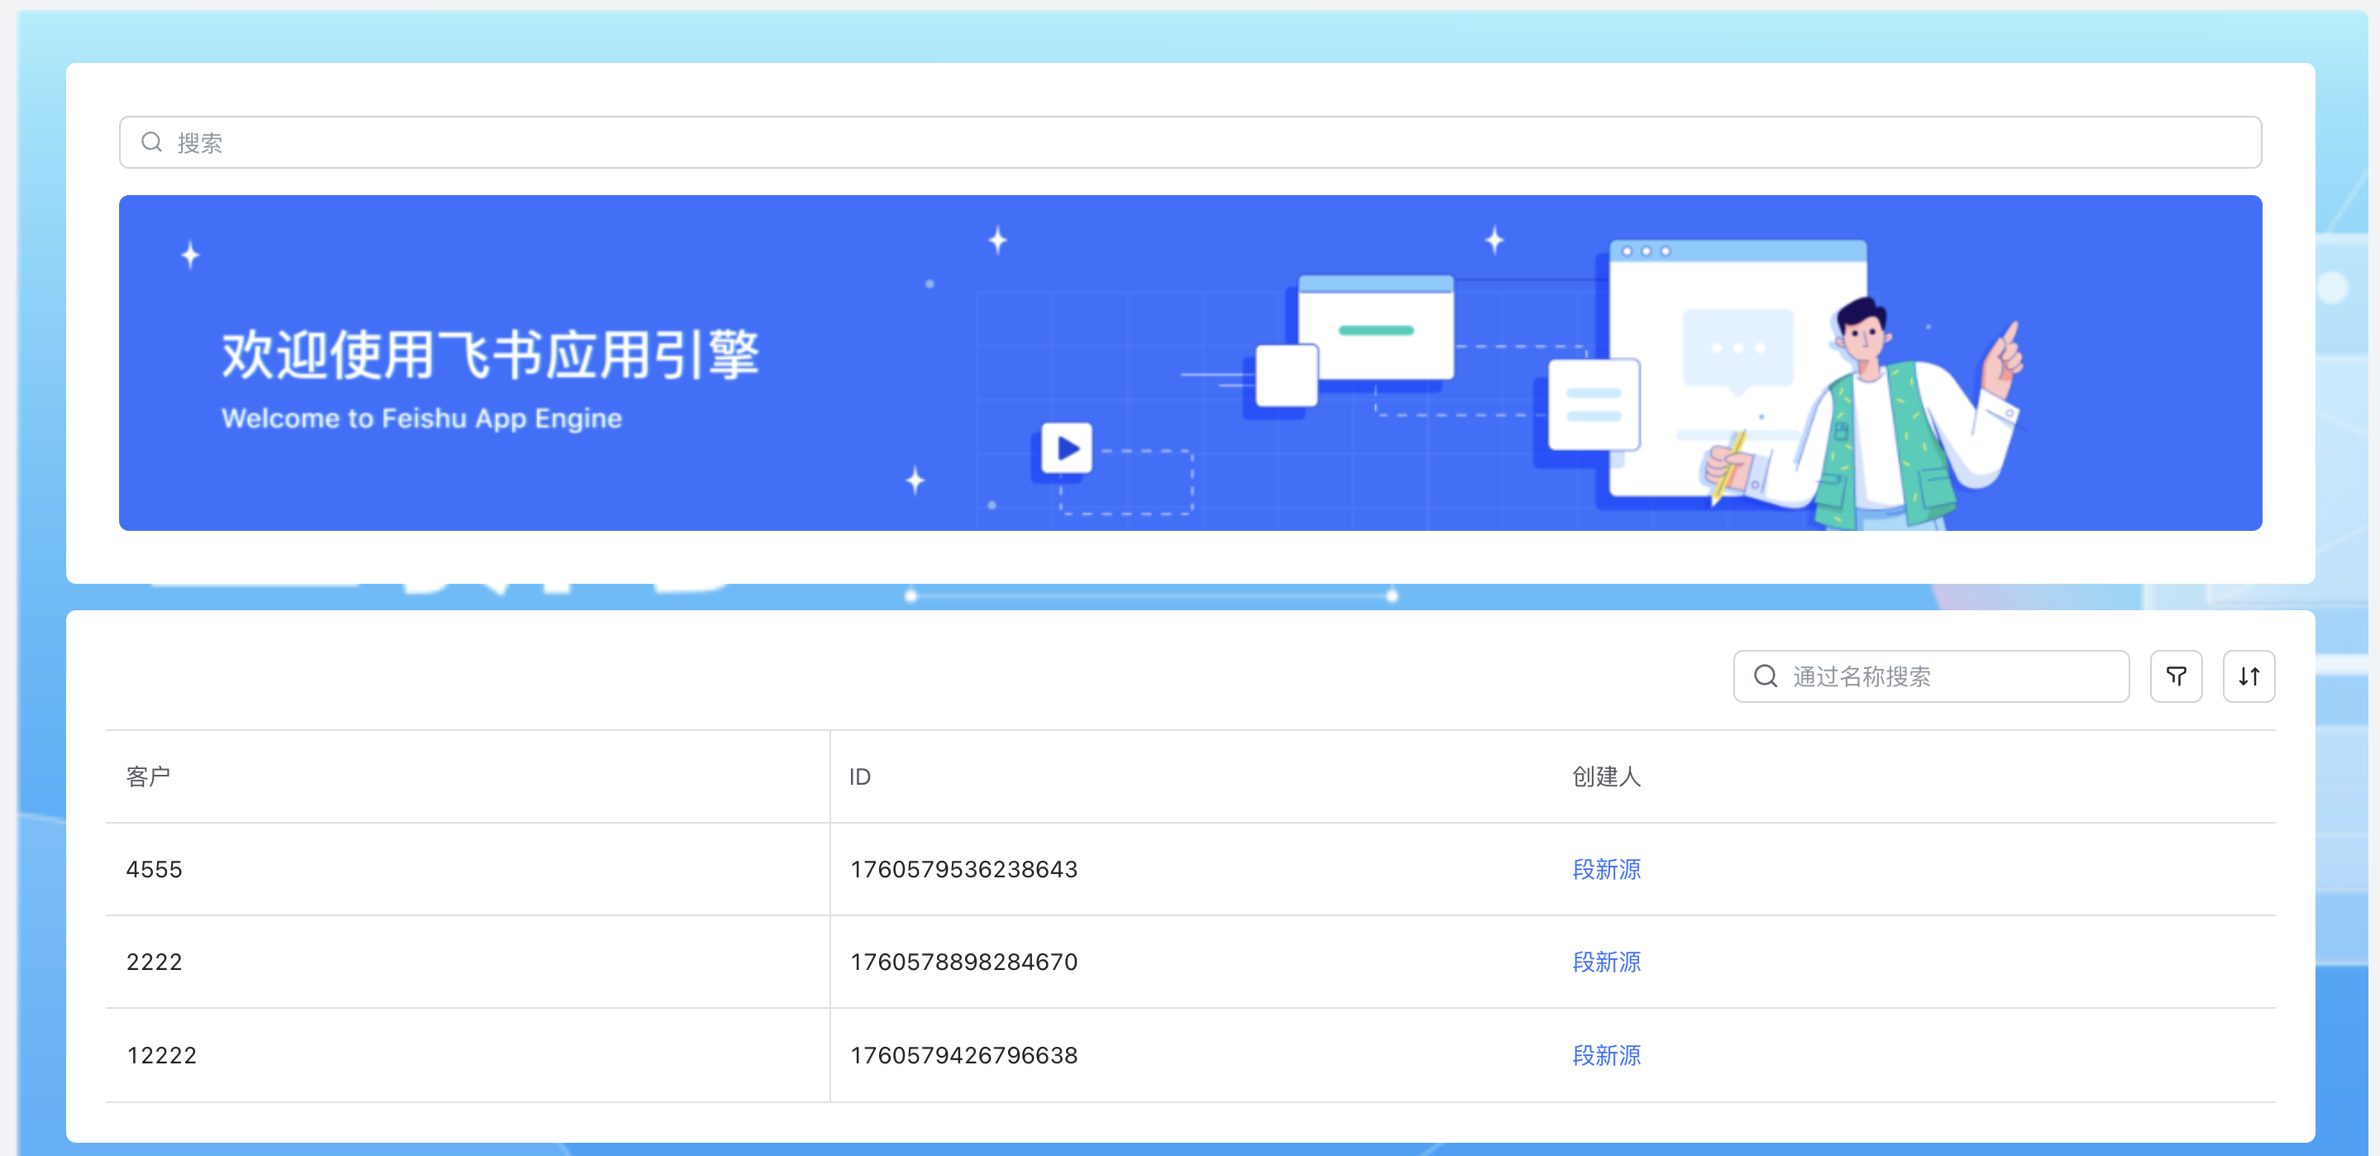Click the sort arrows icon button
The image size is (2380, 1156).
(2249, 676)
